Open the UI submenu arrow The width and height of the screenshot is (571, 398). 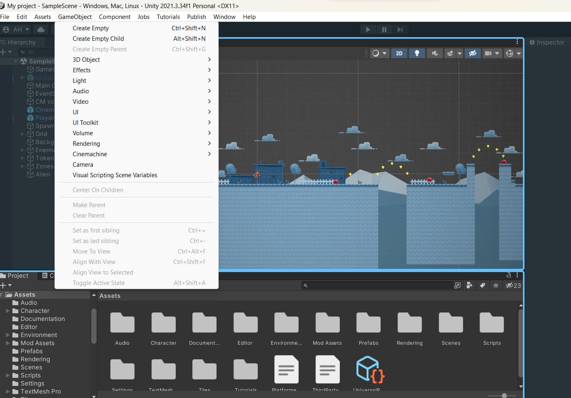click(209, 112)
